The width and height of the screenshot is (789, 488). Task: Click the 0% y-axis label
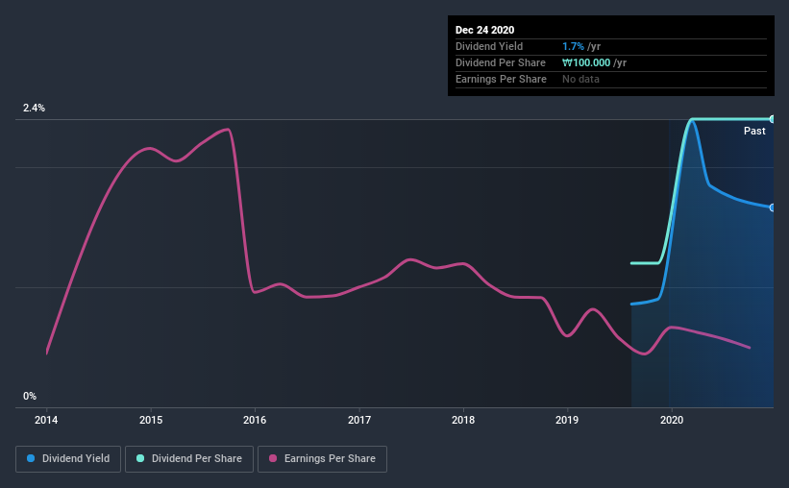click(x=30, y=396)
